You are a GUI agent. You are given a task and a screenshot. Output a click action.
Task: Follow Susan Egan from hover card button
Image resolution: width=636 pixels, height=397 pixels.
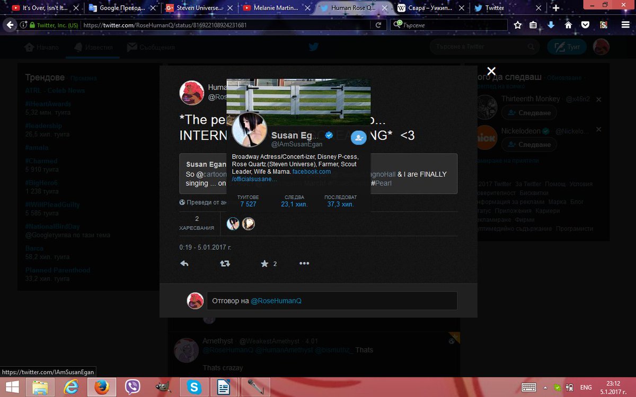click(x=359, y=138)
